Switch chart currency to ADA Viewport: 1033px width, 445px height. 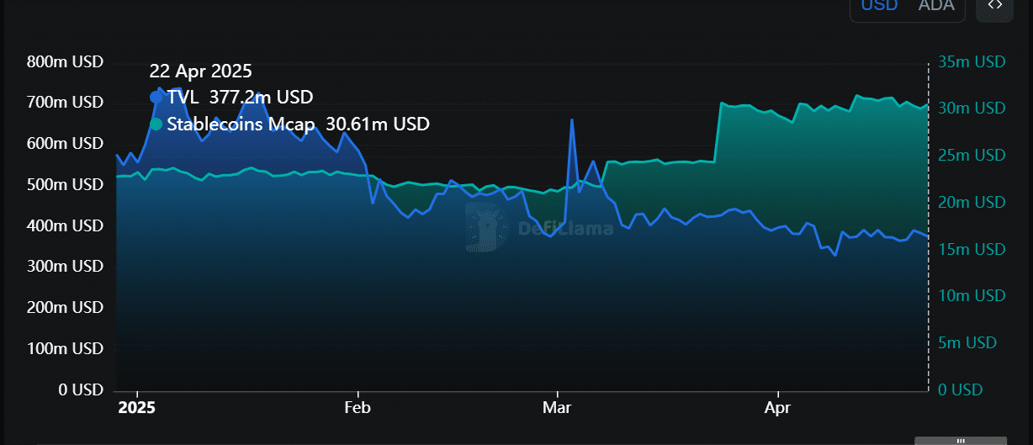point(935,6)
